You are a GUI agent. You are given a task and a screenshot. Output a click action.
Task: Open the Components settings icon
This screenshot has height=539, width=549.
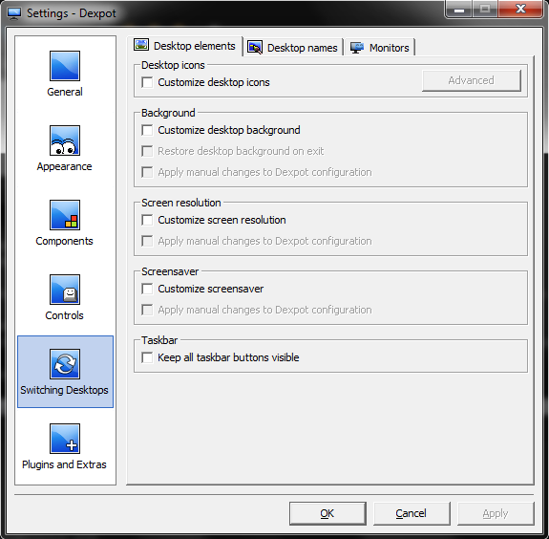(x=65, y=215)
